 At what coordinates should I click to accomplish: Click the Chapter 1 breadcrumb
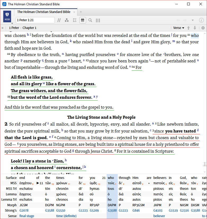[29, 28]
